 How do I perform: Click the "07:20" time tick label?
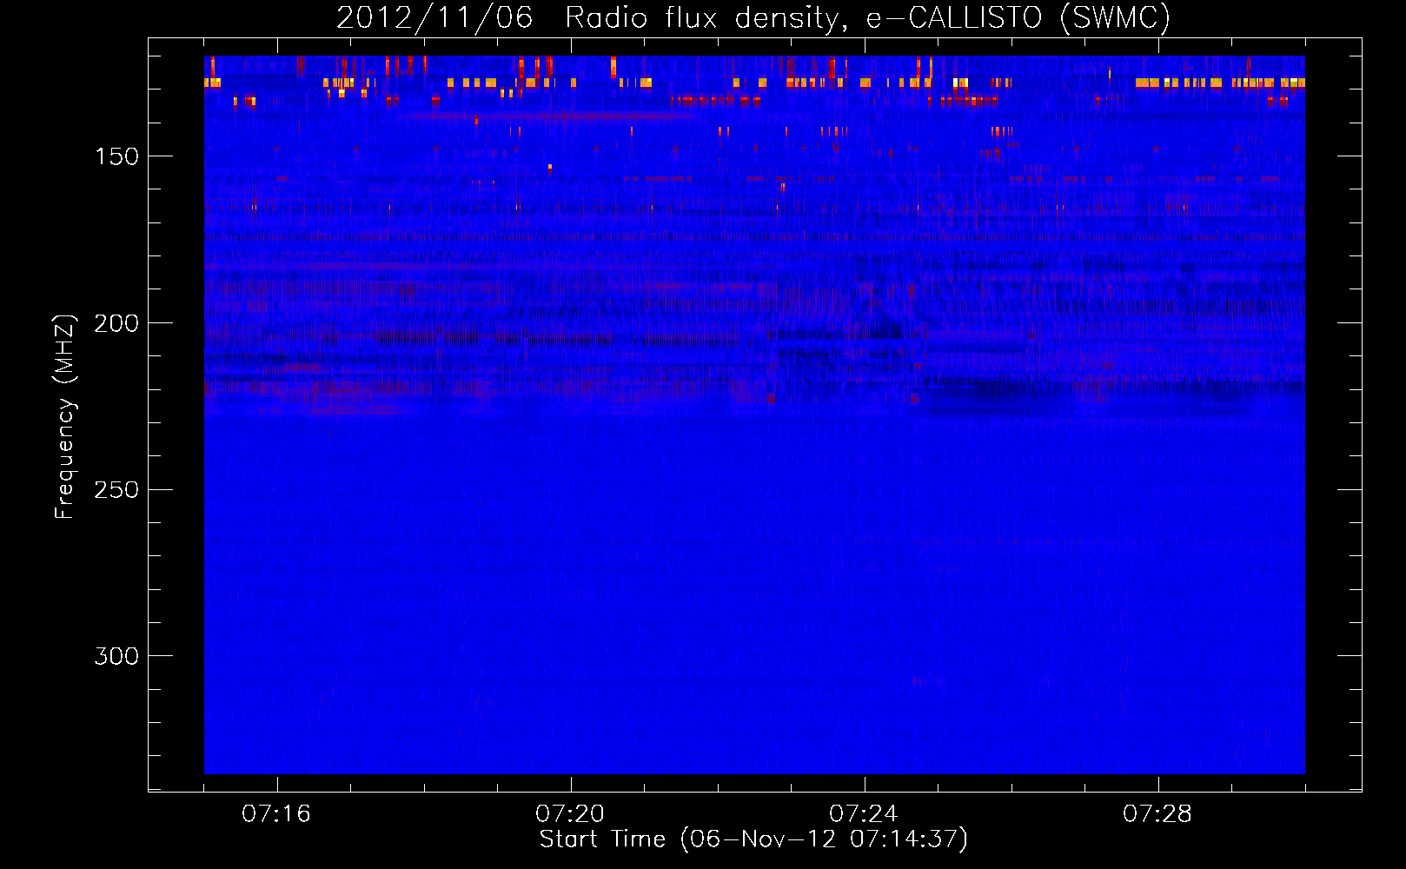pos(570,813)
